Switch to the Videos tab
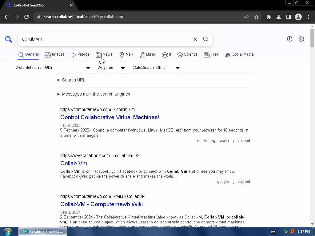 (80, 55)
